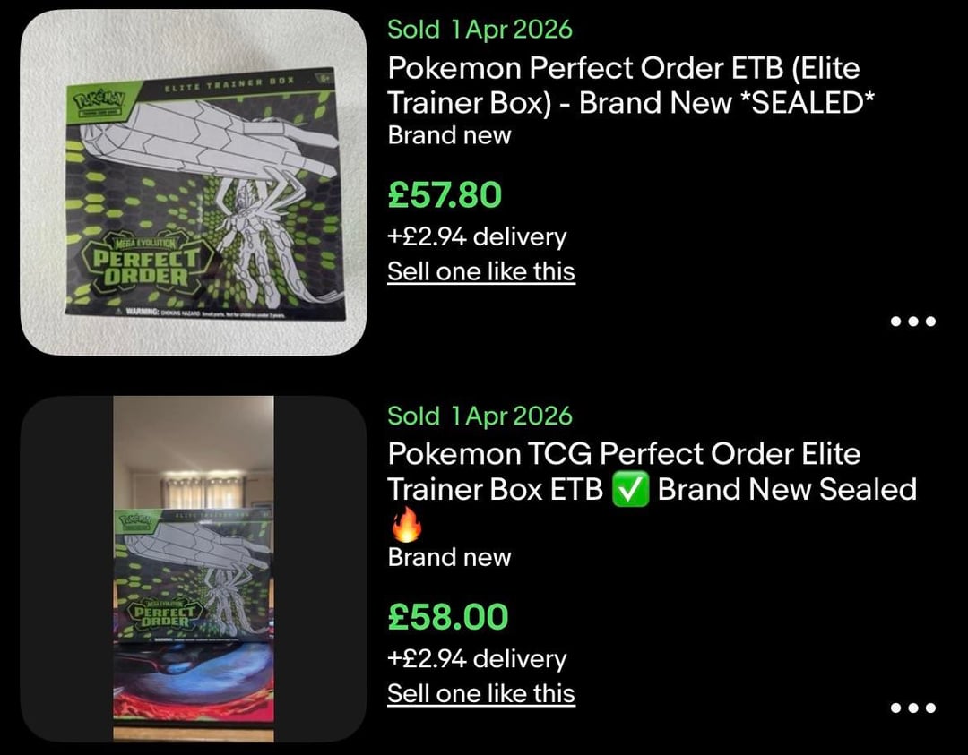This screenshot has height=755, width=968.
Task: Open "Pokemon Perfect Order ETB" *SEALED* listing title
Action: pos(630,85)
